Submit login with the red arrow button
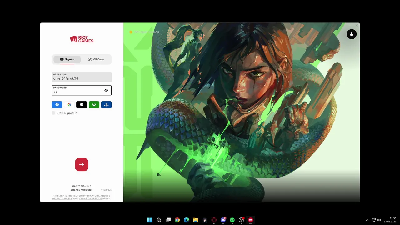The height and width of the screenshot is (225, 400). pyautogui.click(x=82, y=164)
